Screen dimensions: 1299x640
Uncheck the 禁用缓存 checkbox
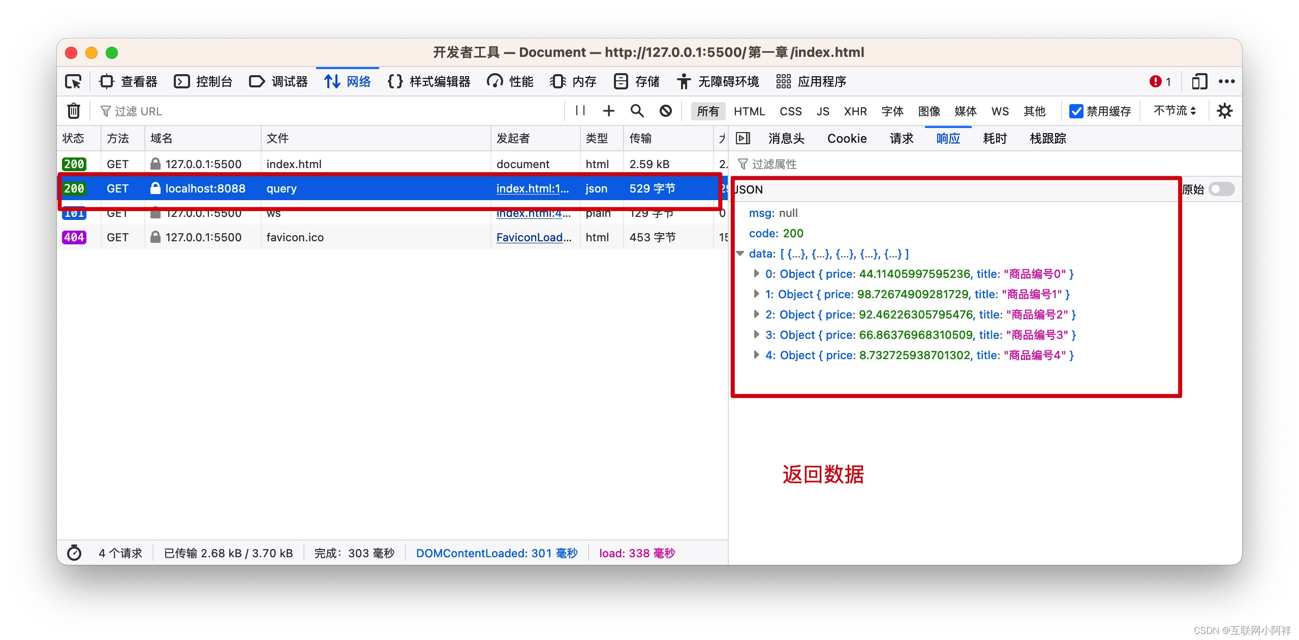[1075, 111]
